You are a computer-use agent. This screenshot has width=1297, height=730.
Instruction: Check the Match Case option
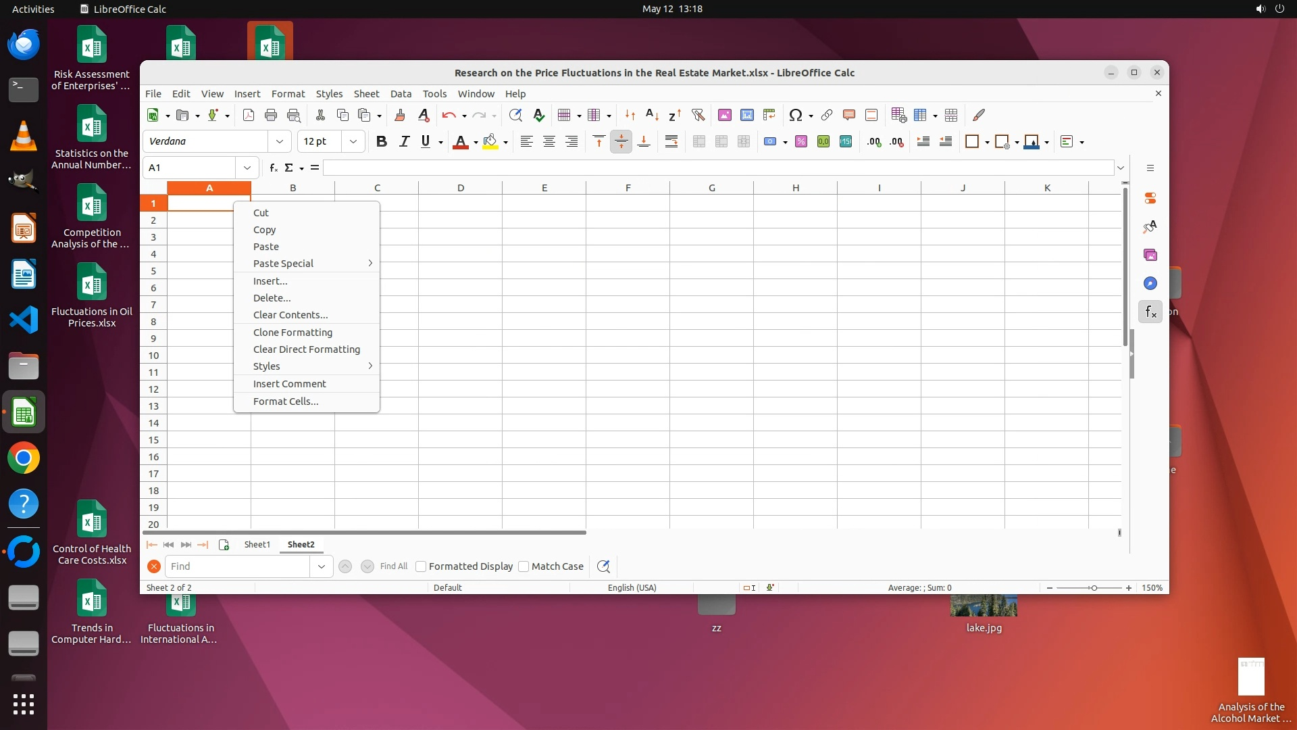(524, 566)
